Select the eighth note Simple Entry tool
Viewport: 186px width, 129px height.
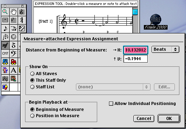coord(5,29)
